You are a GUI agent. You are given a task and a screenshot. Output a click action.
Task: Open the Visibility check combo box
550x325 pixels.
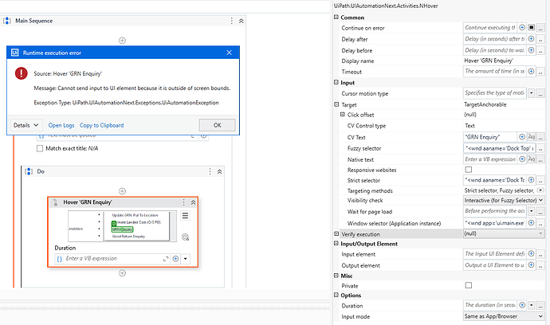click(x=504, y=200)
